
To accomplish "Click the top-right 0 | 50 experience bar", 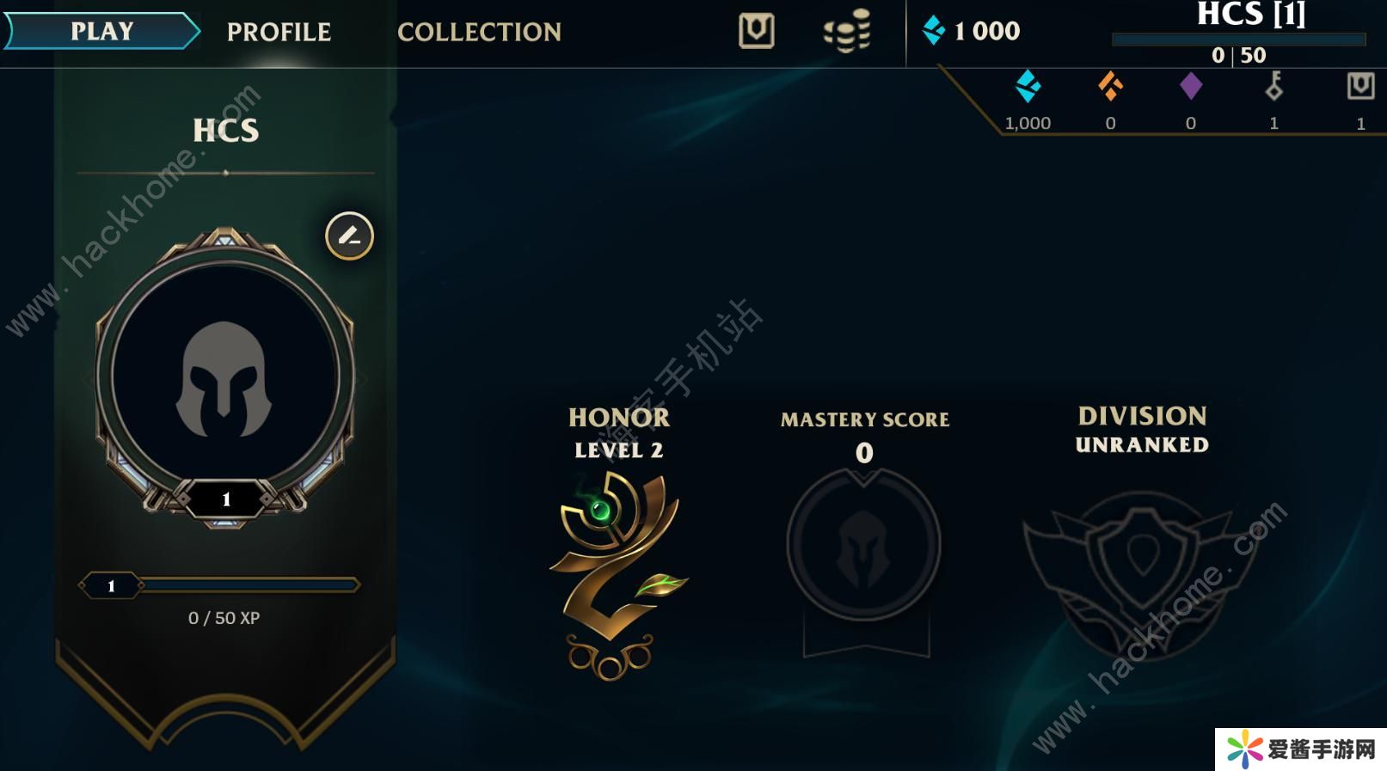I will 1238,40.
